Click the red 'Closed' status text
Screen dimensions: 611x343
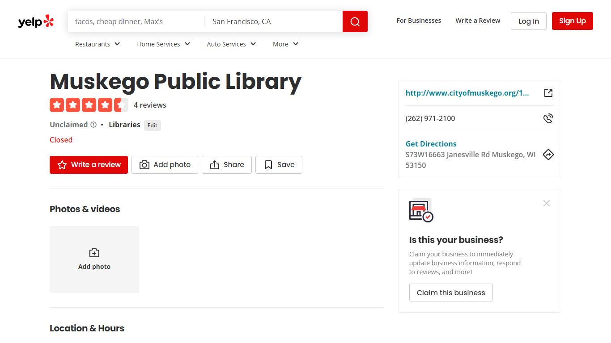[61, 140]
